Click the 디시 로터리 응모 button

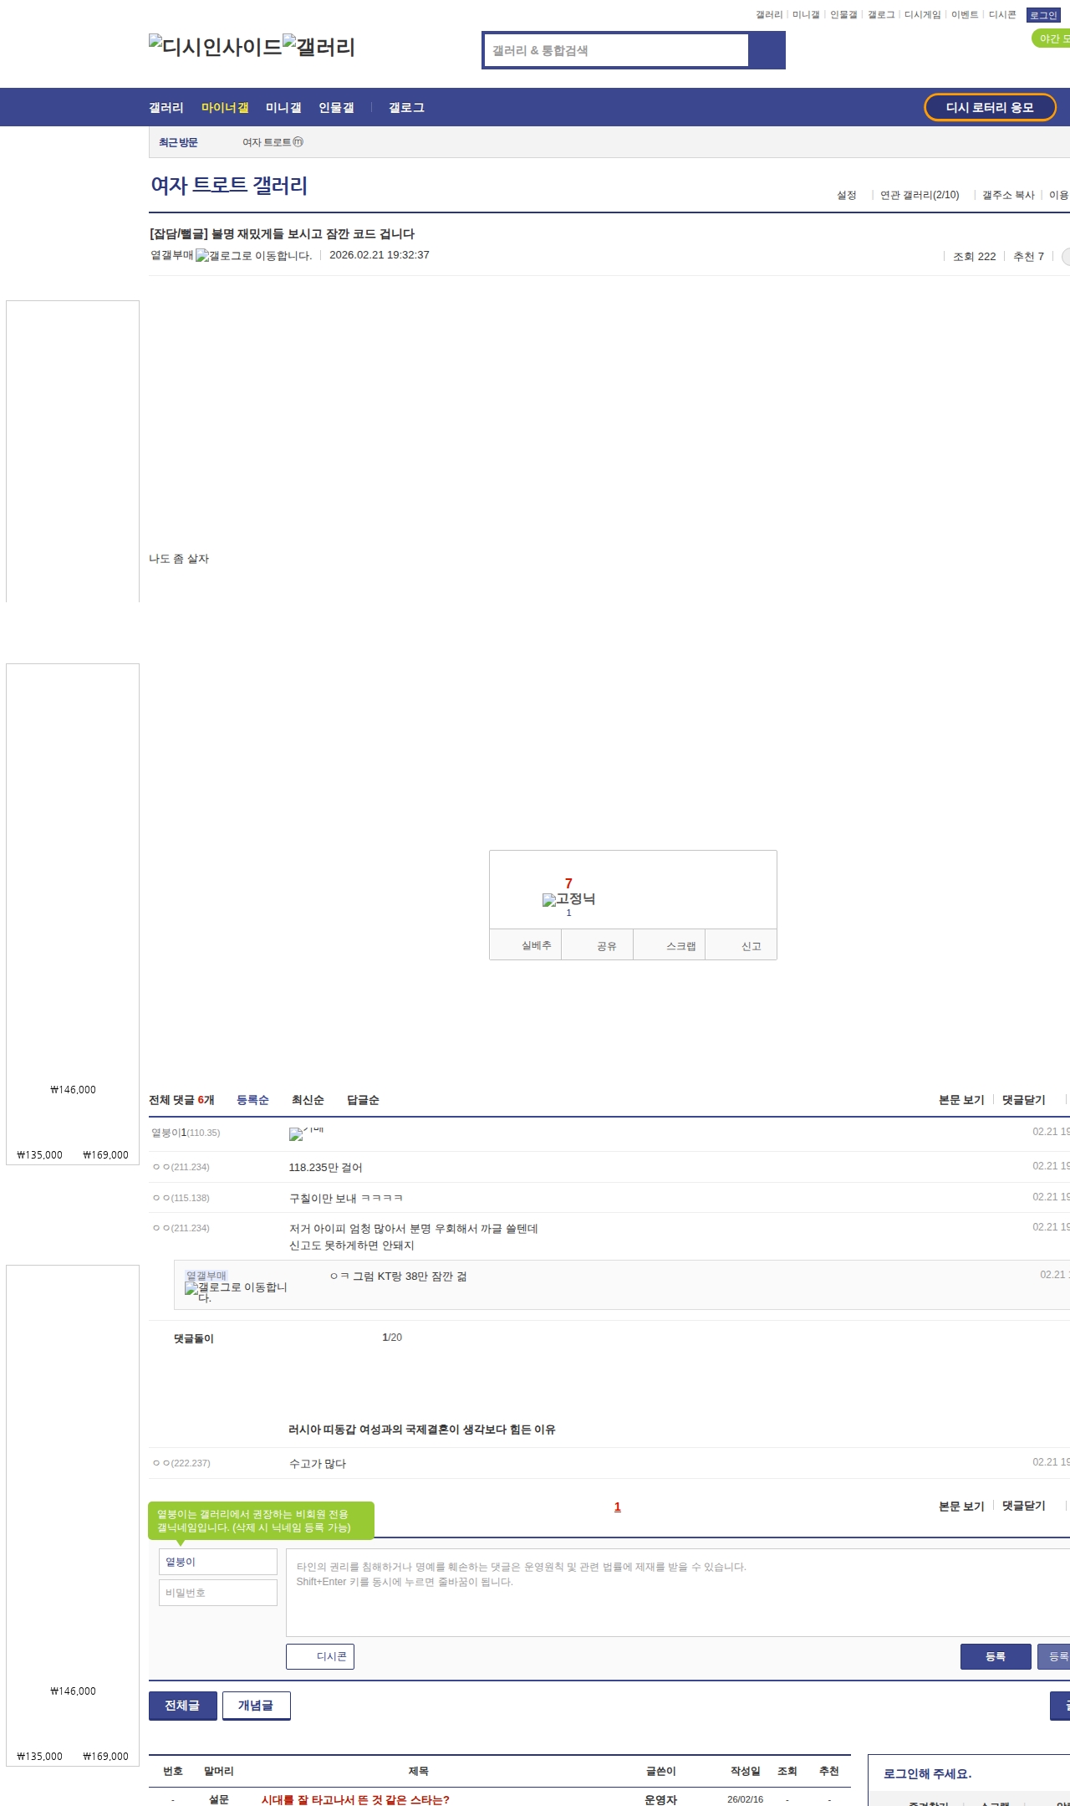pyautogui.click(x=990, y=107)
